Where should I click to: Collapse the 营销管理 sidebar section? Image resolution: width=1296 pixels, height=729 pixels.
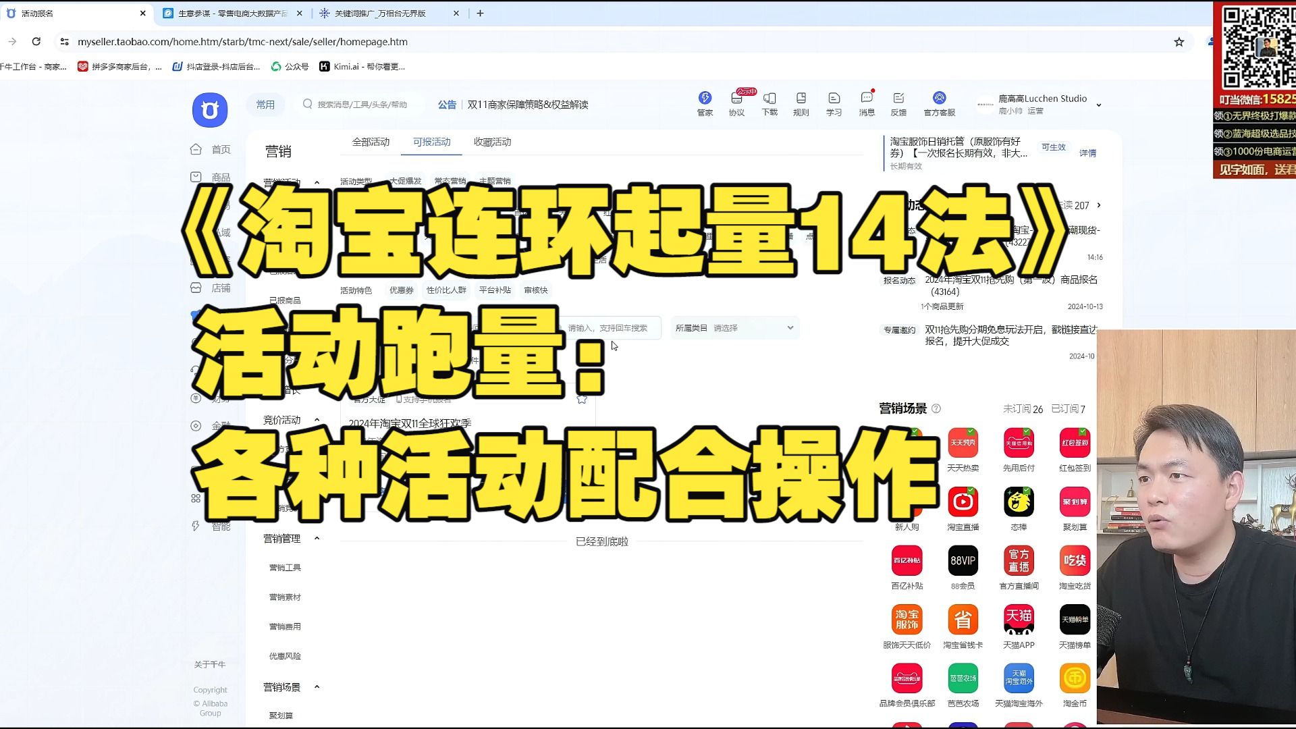pos(317,539)
